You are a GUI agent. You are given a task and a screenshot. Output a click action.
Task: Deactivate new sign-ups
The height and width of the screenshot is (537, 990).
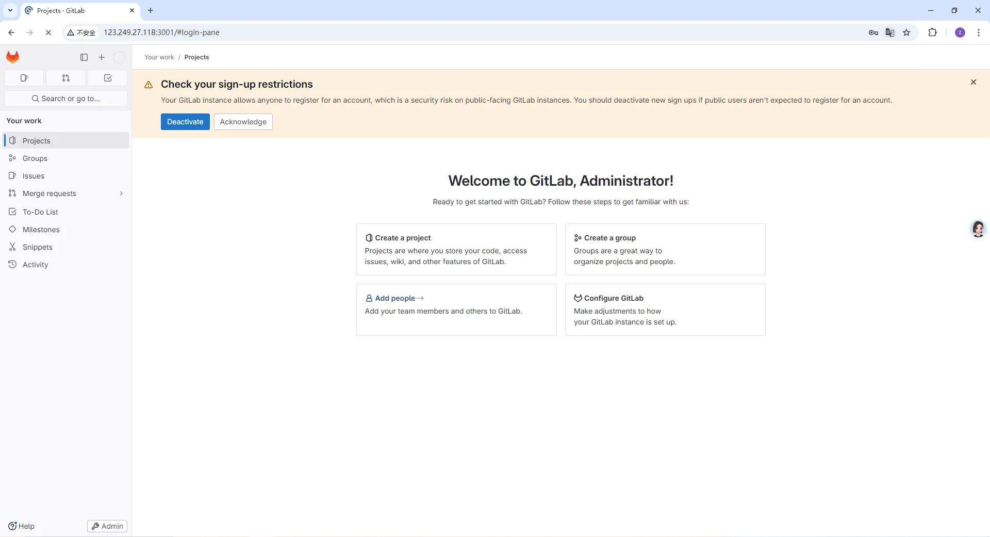[185, 122]
